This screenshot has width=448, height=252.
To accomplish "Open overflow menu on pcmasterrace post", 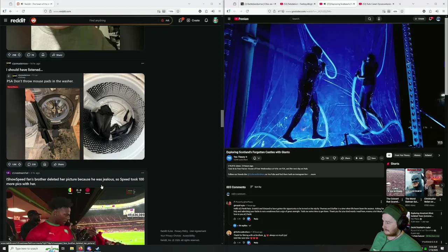I will (x=142, y=63).
